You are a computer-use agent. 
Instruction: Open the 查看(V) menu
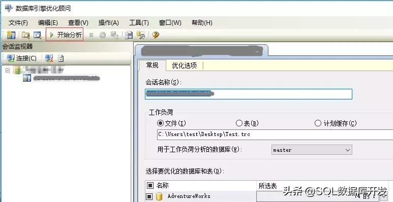[x=78, y=23]
